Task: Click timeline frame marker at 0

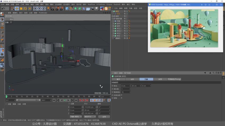Action: (x=6, y=96)
